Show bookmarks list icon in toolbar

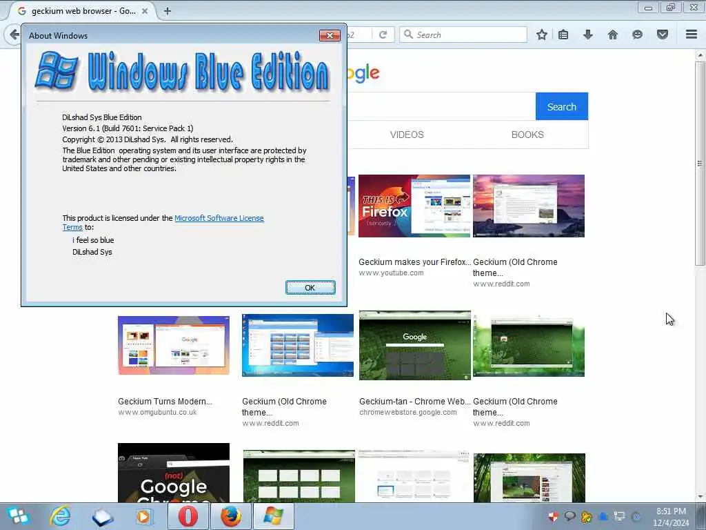pyautogui.click(x=563, y=35)
